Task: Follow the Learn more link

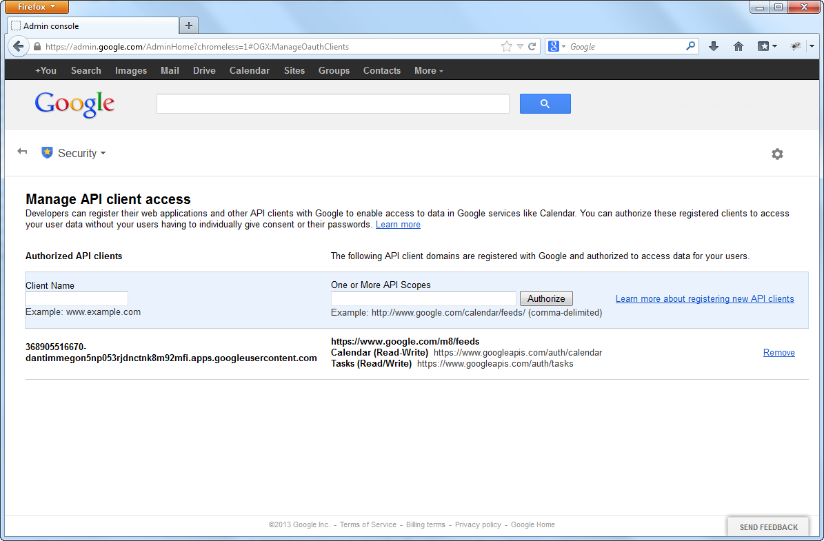Action: (398, 224)
